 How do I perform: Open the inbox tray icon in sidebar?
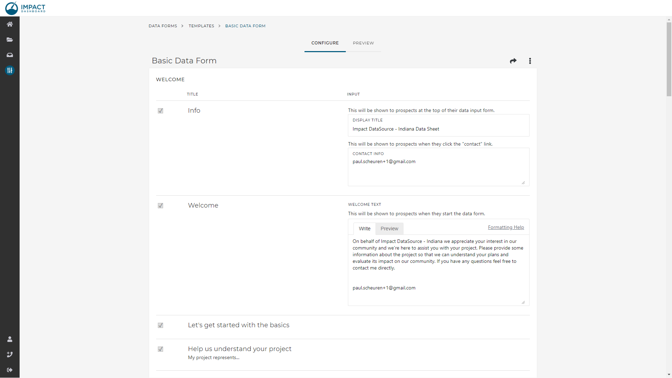point(10,55)
